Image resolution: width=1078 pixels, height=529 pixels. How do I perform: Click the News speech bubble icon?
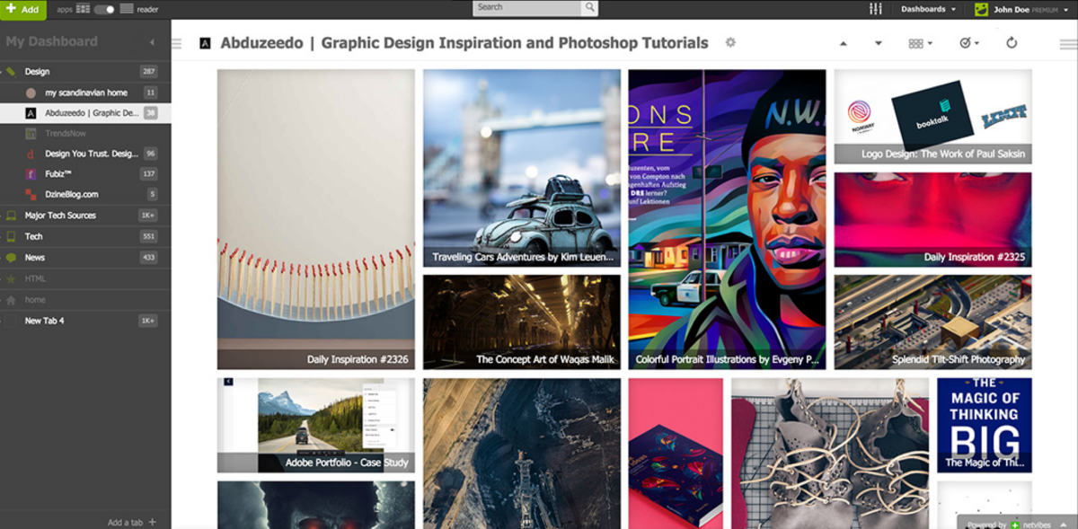coord(11,258)
